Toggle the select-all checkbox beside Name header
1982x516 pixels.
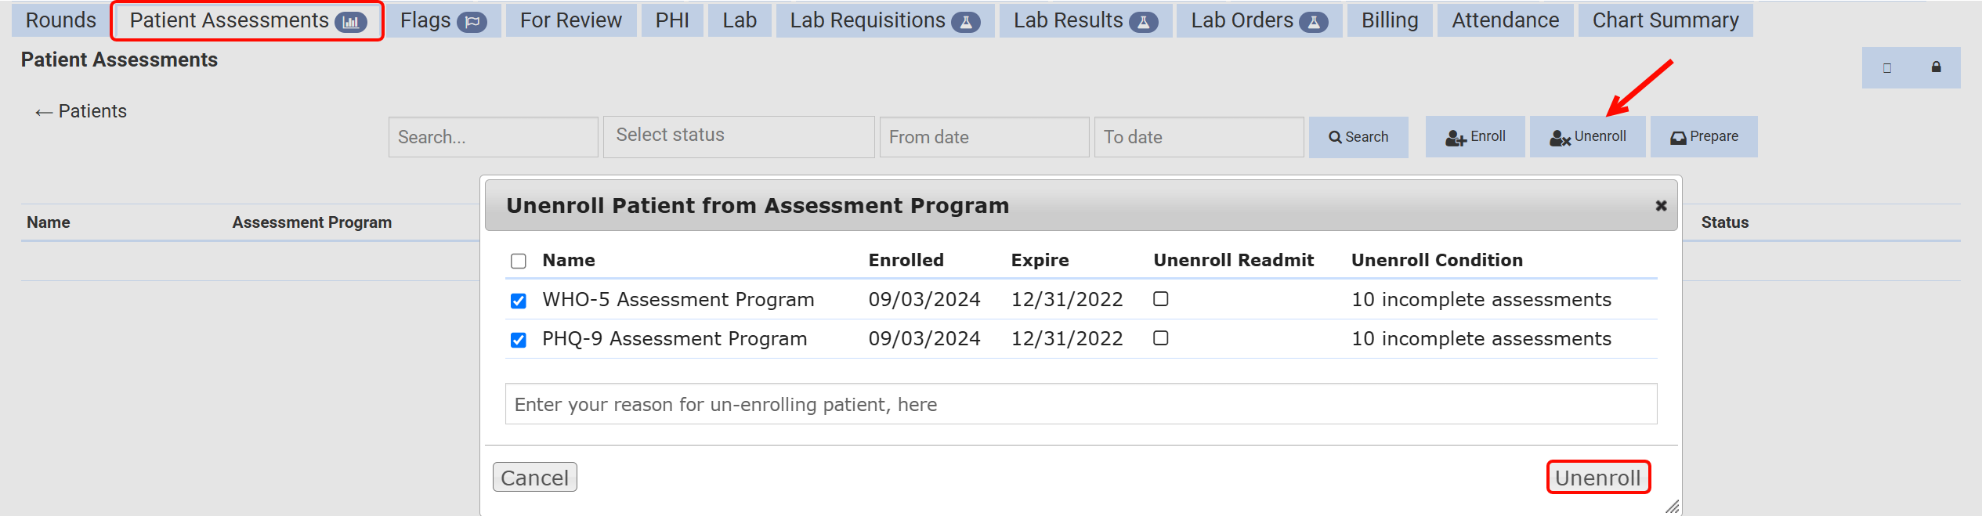click(x=519, y=261)
